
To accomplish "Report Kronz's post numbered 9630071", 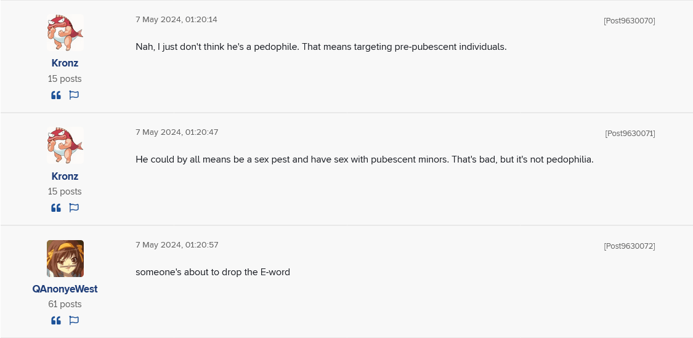I will tap(74, 208).
